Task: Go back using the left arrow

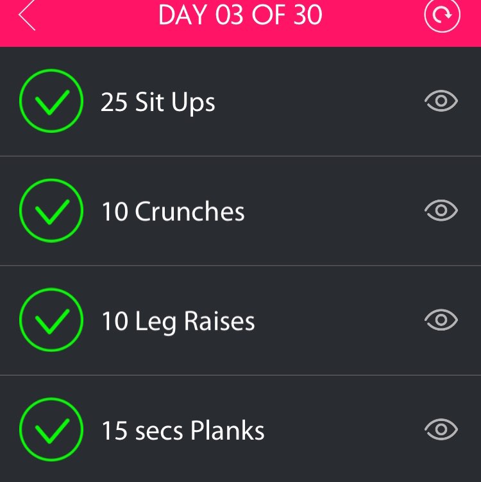Action: click(x=27, y=16)
